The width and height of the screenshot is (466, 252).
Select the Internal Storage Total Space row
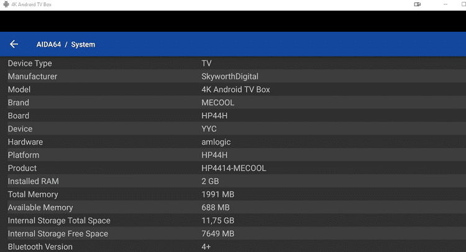point(233,220)
